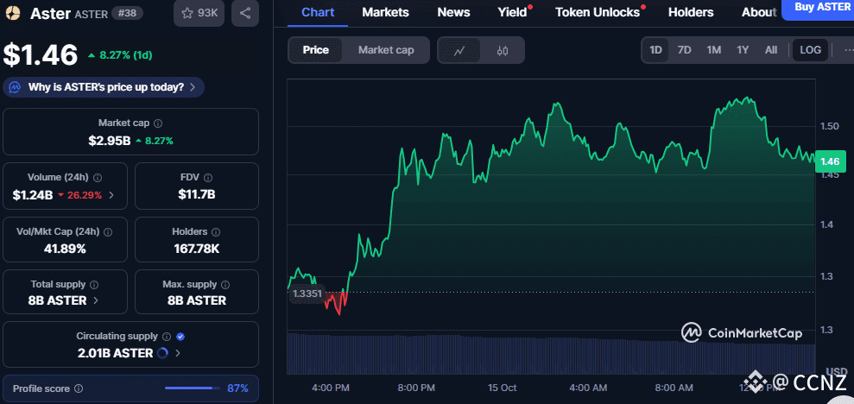Click the Buy ASTER button

tap(816, 9)
